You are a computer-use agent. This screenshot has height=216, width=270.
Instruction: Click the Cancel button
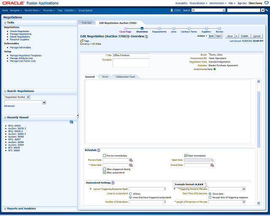pos(257,36)
